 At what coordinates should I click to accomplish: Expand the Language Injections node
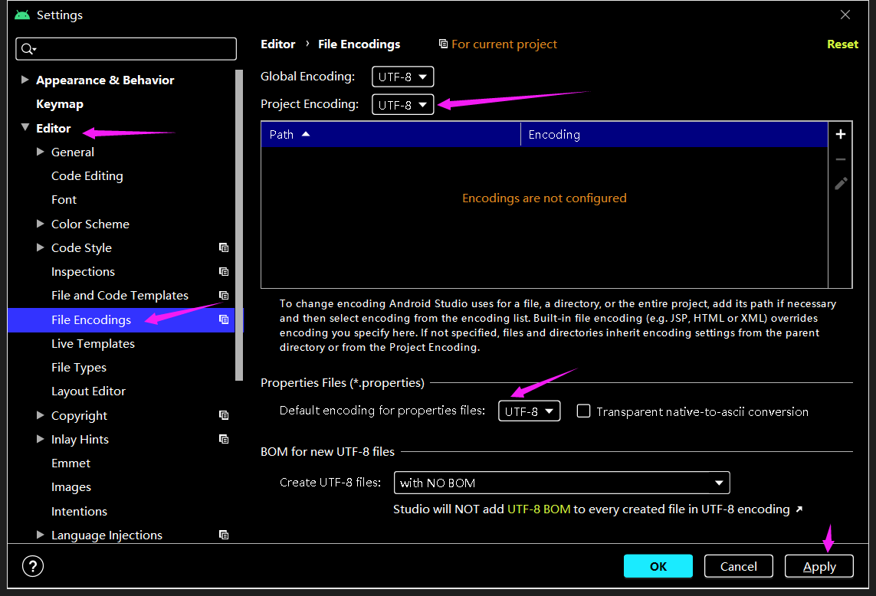(40, 535)
